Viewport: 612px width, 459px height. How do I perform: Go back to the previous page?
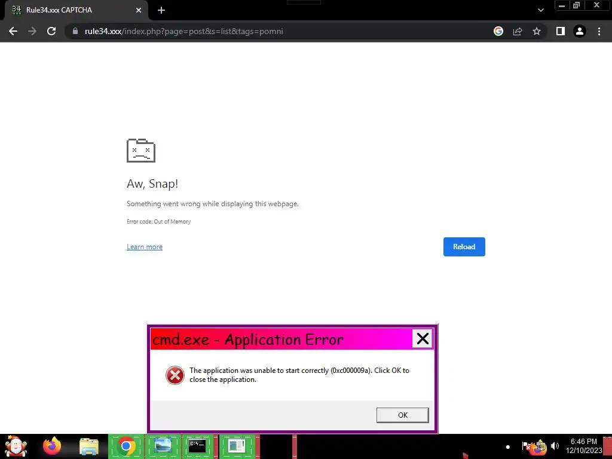point(13,31)
